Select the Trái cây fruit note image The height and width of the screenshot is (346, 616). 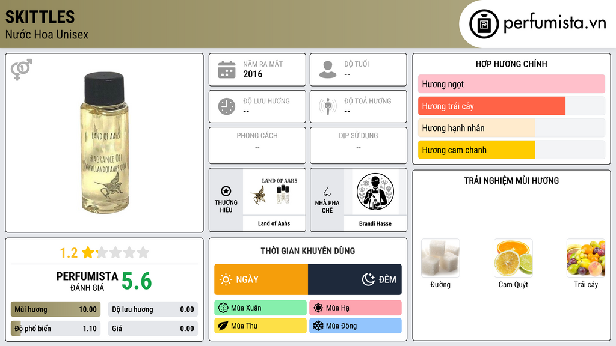click(586, 258)
